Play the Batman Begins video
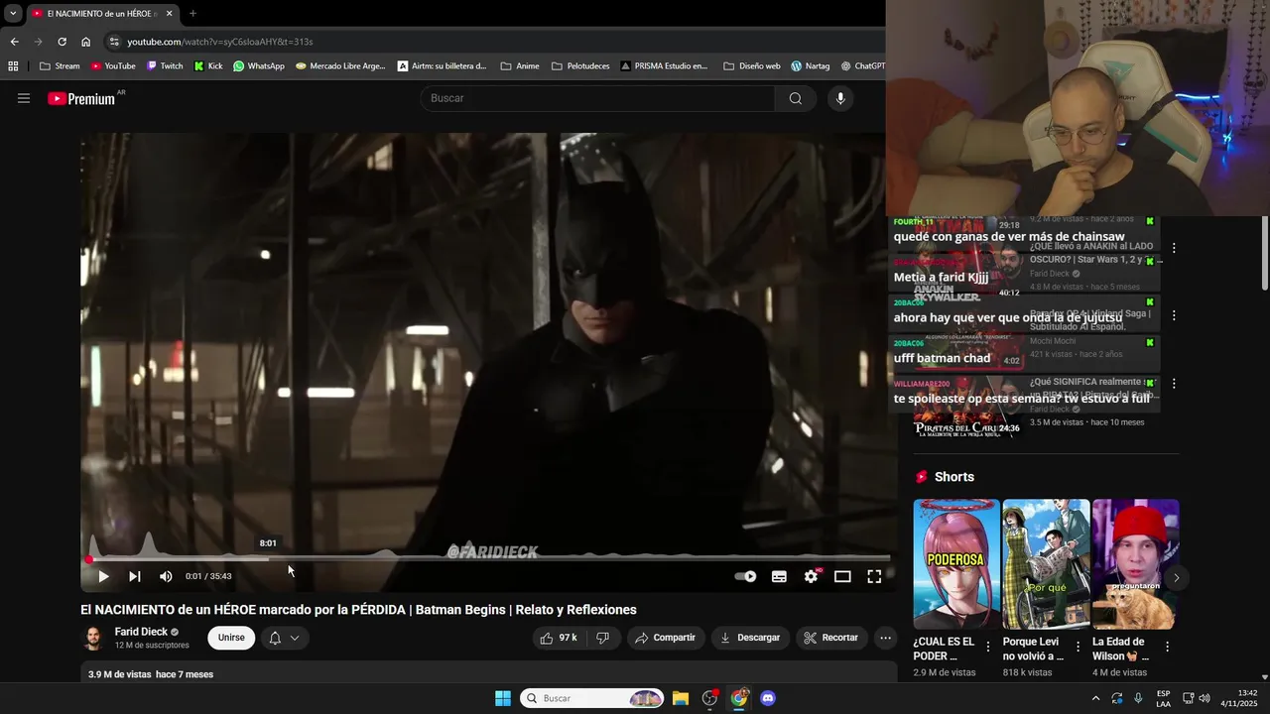Screen dimensions: 1270x714 (x=102, y=576)
